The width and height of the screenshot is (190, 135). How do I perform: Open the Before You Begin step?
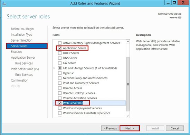22,29
